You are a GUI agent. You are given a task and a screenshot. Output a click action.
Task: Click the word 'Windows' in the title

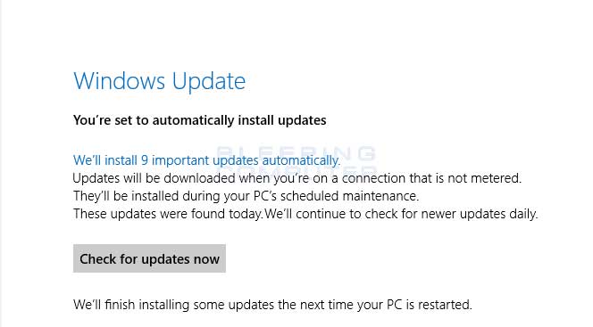point(119,81)
